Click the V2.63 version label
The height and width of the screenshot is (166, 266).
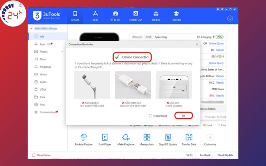[x=189, y=155]
